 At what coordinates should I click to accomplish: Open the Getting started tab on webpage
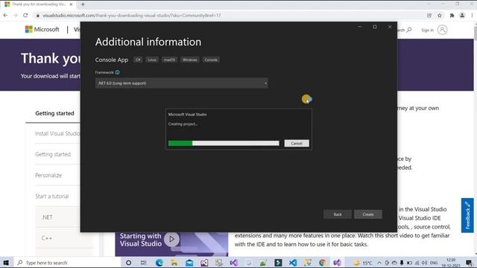tap(54, 113)
